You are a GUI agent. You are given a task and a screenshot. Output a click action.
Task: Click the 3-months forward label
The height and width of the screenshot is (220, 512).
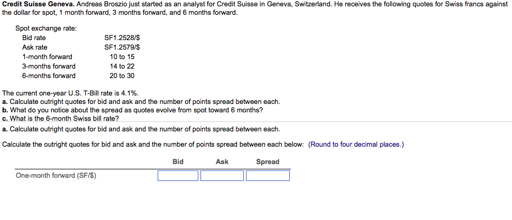pyautogui.click(x=49, y=66)
